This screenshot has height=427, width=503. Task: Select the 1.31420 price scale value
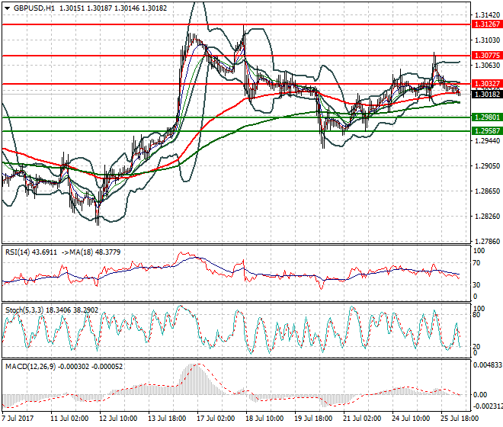[487, 15]
